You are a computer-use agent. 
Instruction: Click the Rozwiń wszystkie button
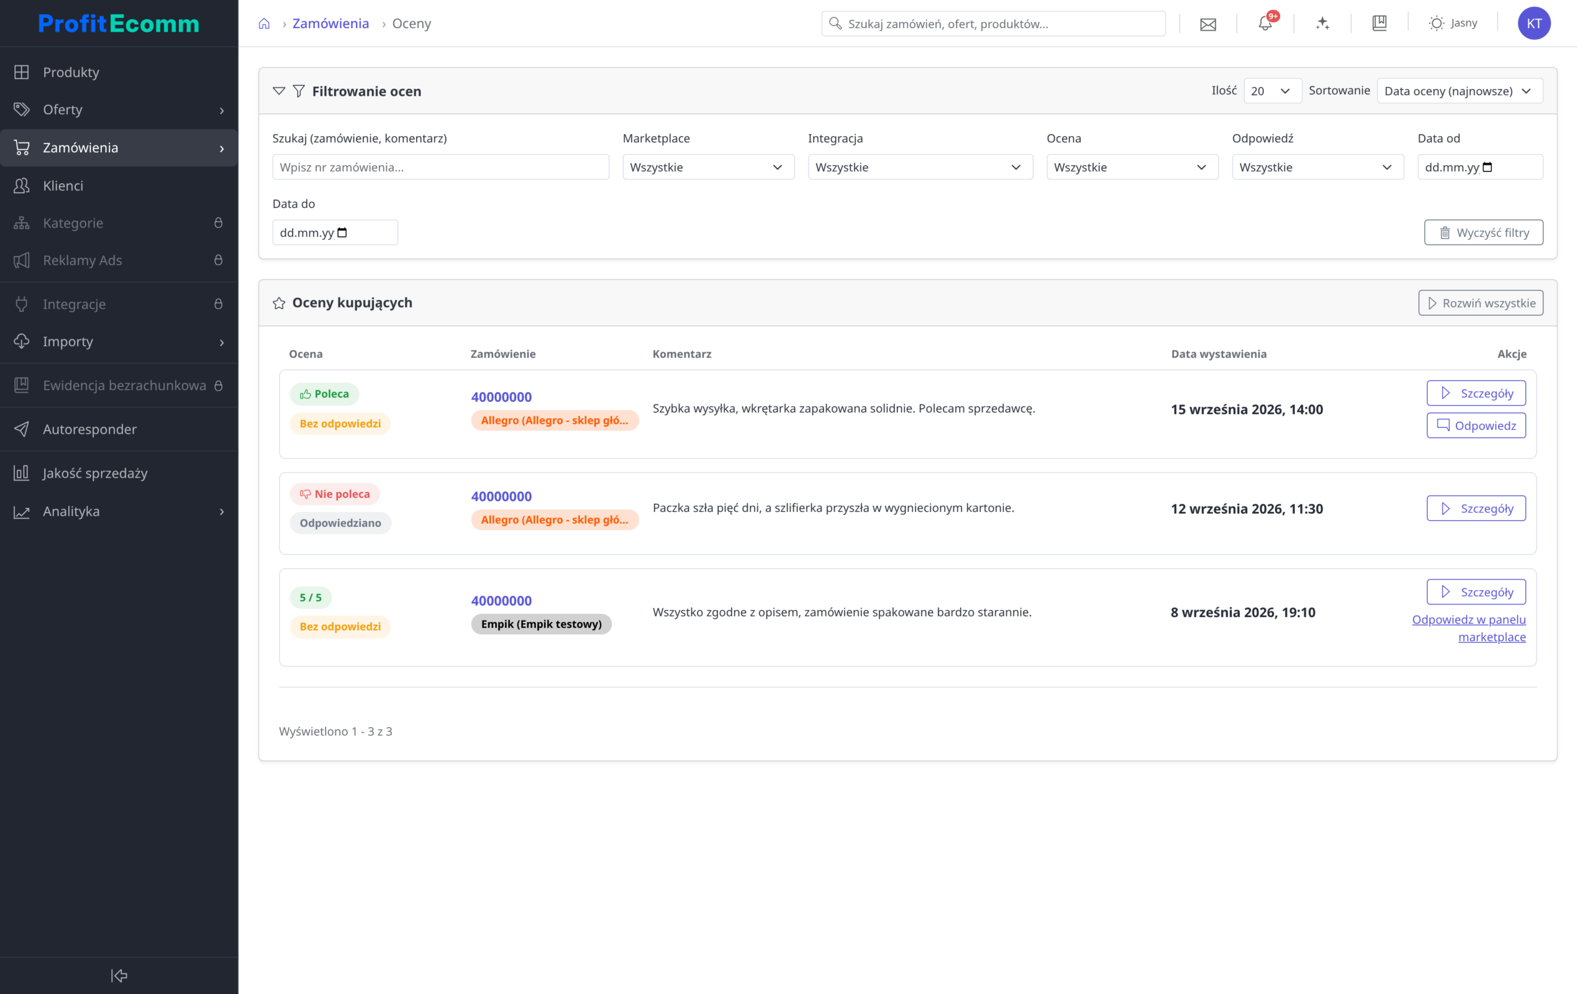[1480, 303]
